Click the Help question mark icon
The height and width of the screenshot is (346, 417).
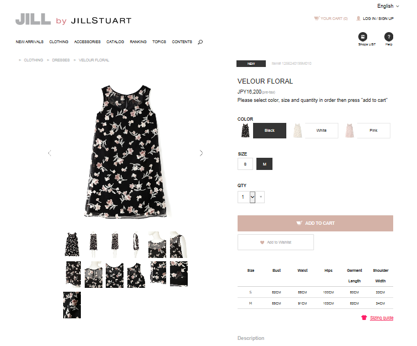coord(389,37)
